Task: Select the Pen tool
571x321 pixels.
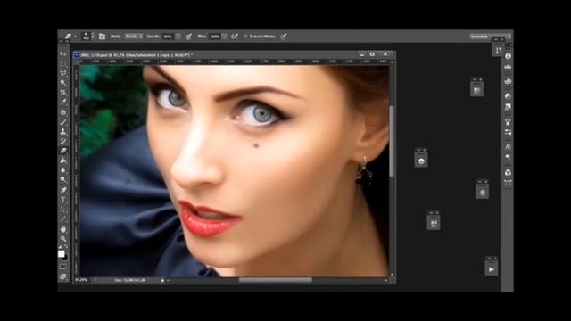Action: 63,190
